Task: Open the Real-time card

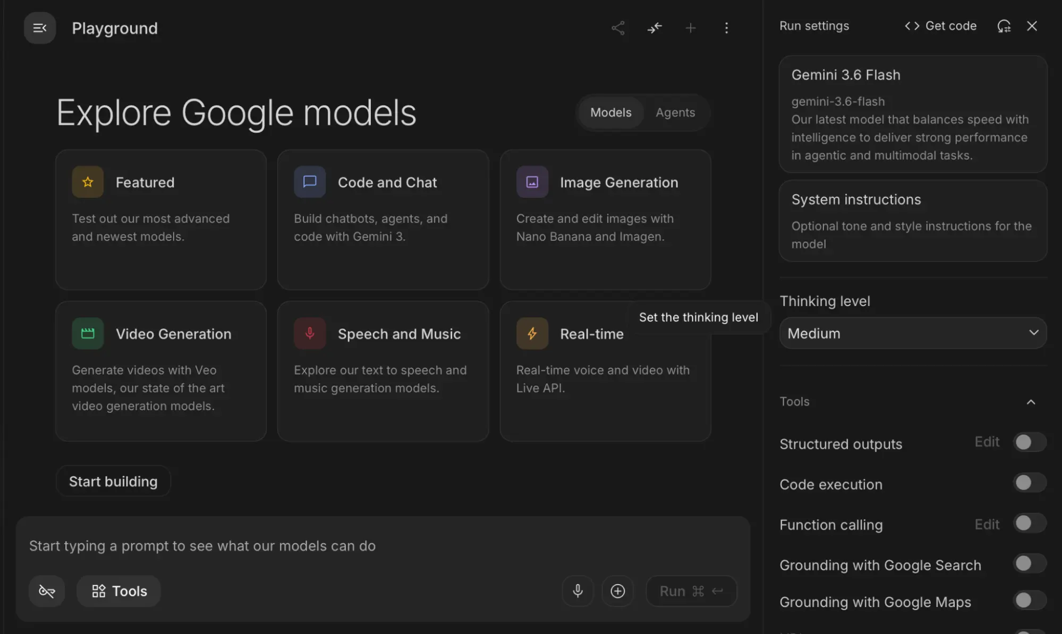Action: pos(605,371)
